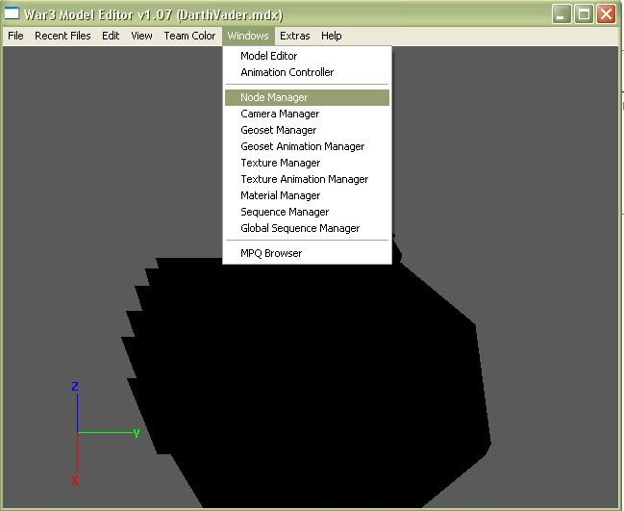Open the File menu

pyautogui.click(x=15, y=36)
